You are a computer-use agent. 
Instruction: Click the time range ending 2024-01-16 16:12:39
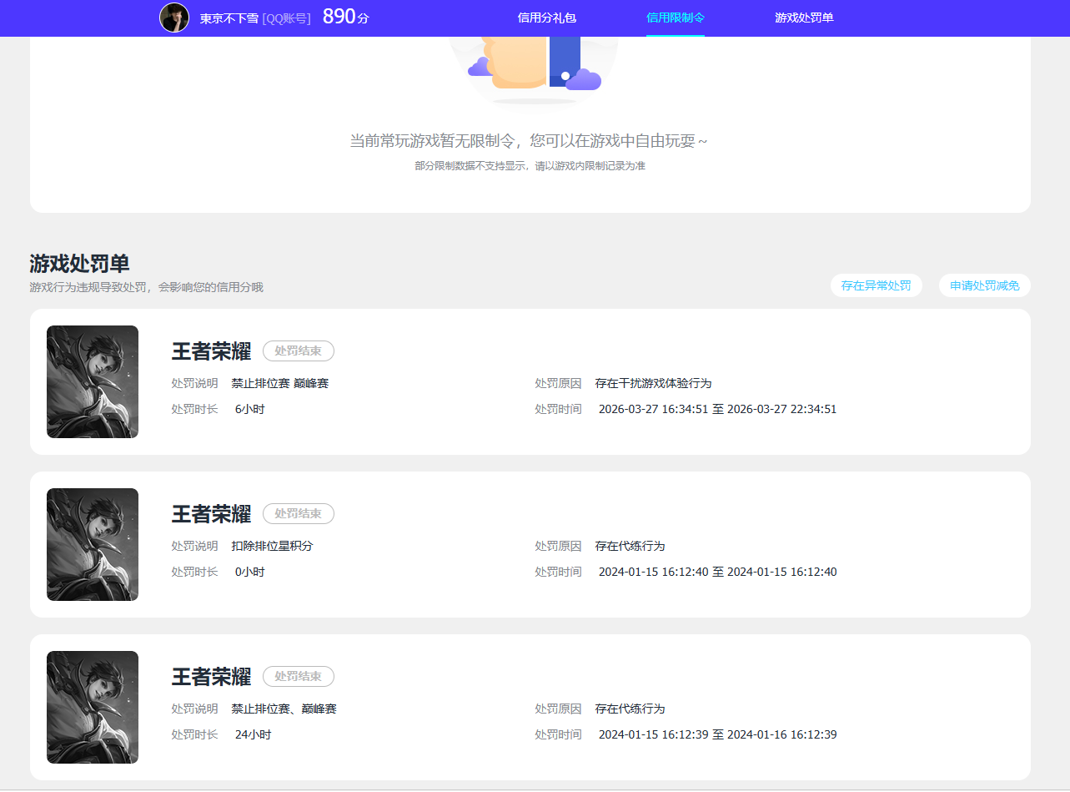coord(718,735)
